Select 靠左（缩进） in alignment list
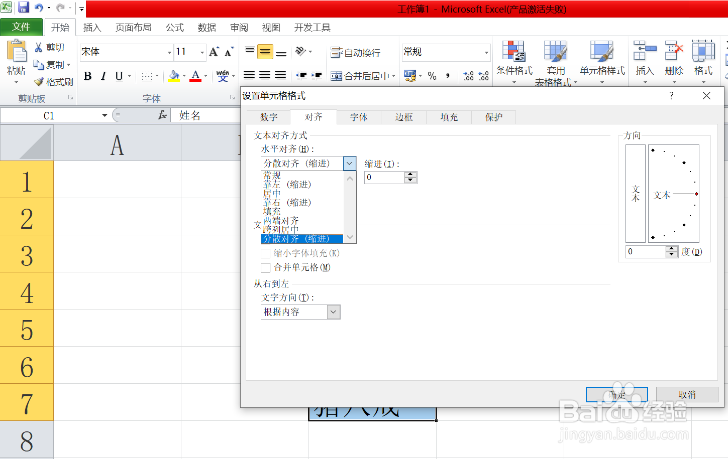 tap(287, 185)
